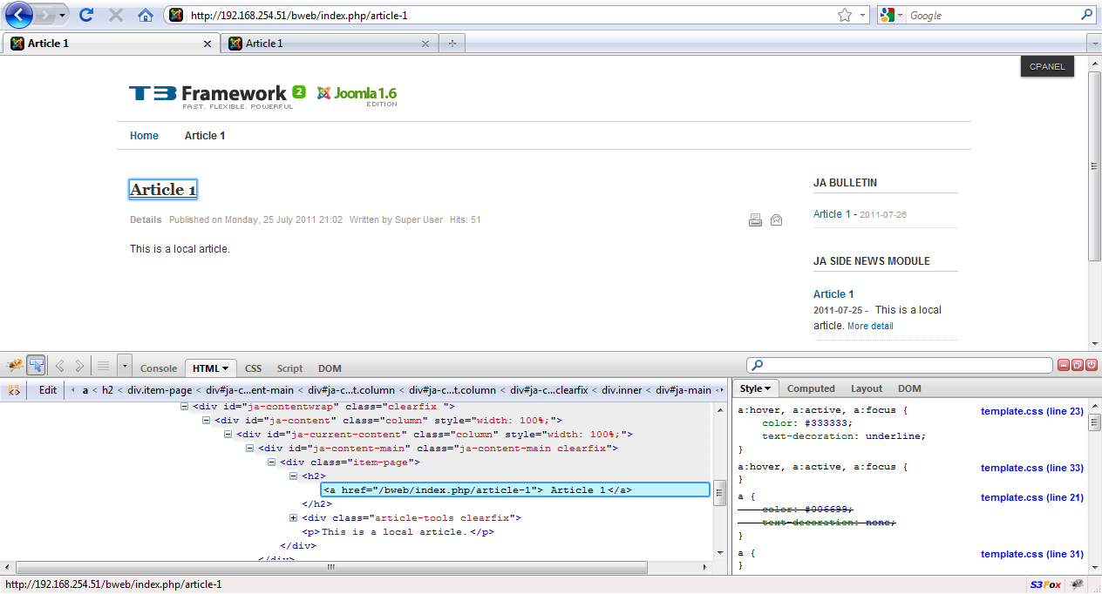
Task: Bookmark this page with the star icon
Action: pyautogui.click(x=844, y=15)
